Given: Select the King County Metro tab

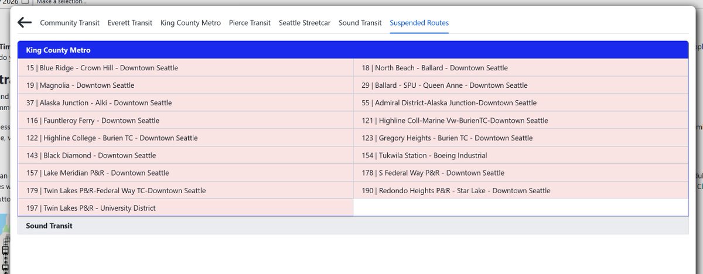Looking at the screenshot, I should click(190, 23).
